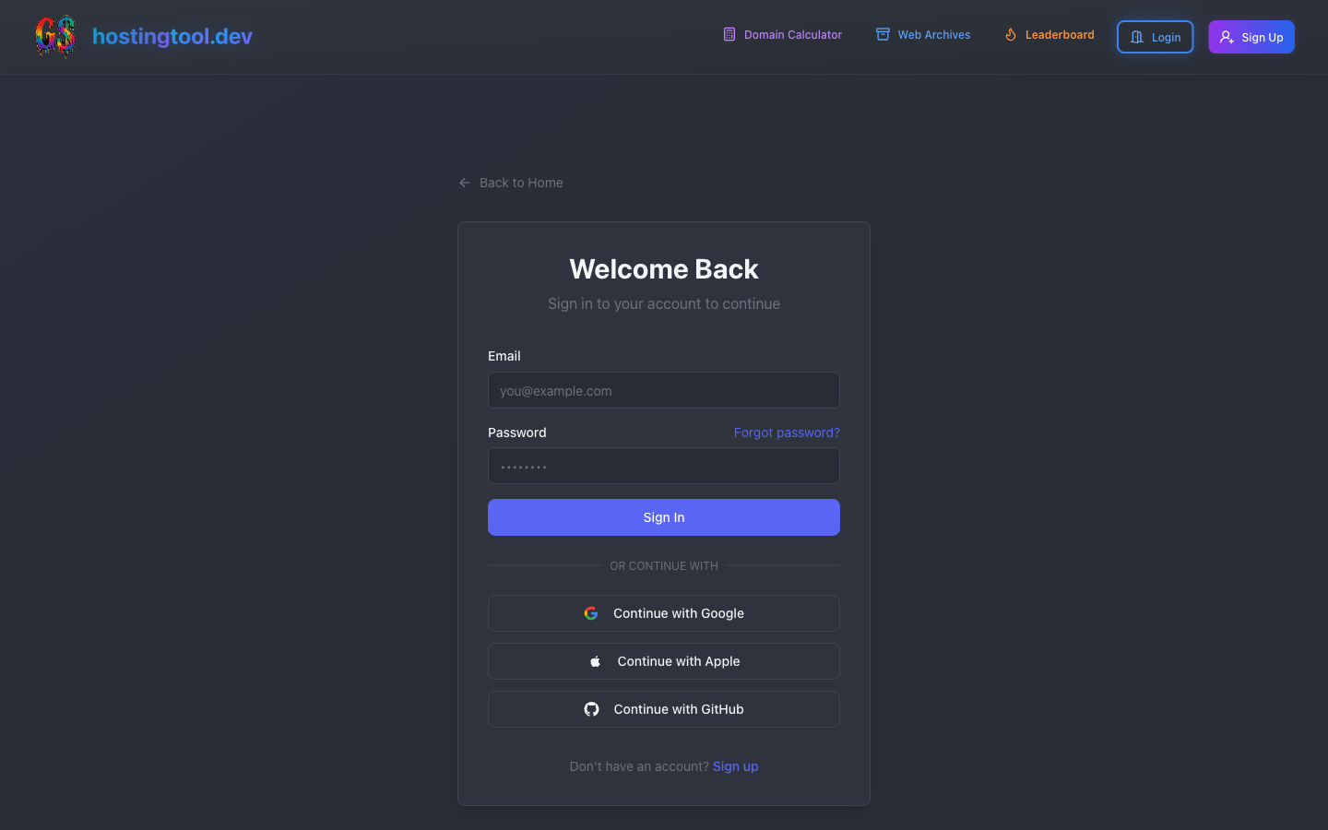Image resolution: width=1328 pixels, height=830 pixels.
Task: Continue with Apple sign-in
Action: click(x=664, y=660)
